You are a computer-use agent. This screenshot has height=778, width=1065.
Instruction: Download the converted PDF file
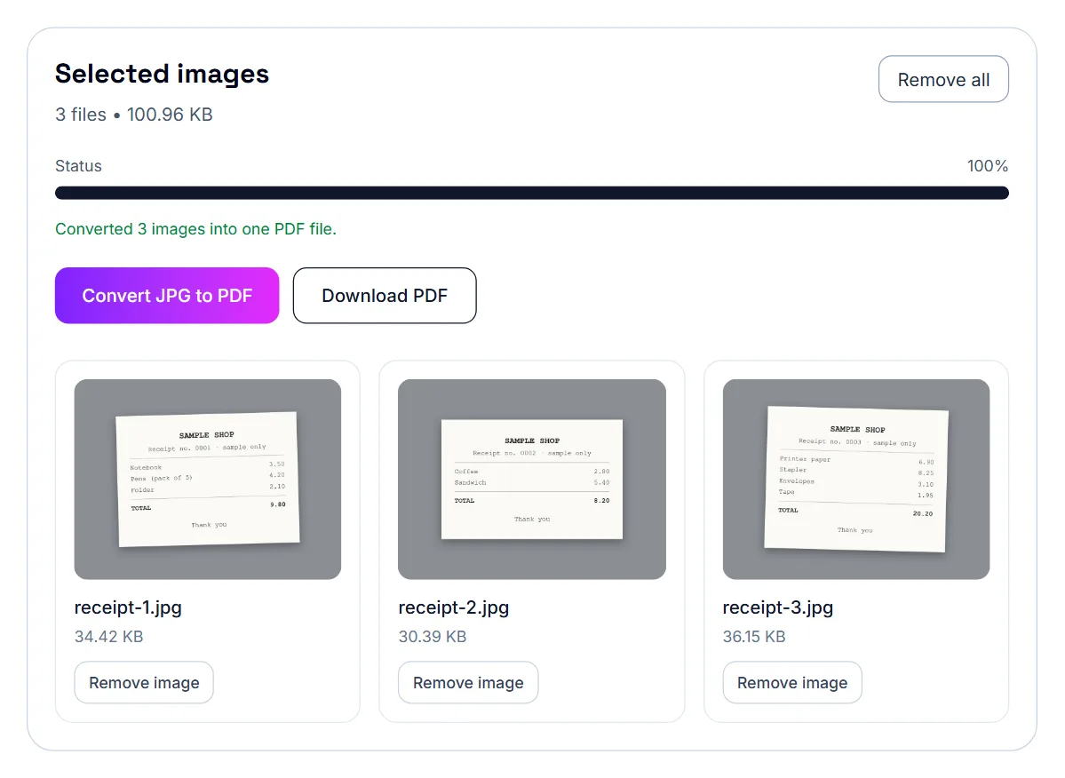(x=385, y=296)
